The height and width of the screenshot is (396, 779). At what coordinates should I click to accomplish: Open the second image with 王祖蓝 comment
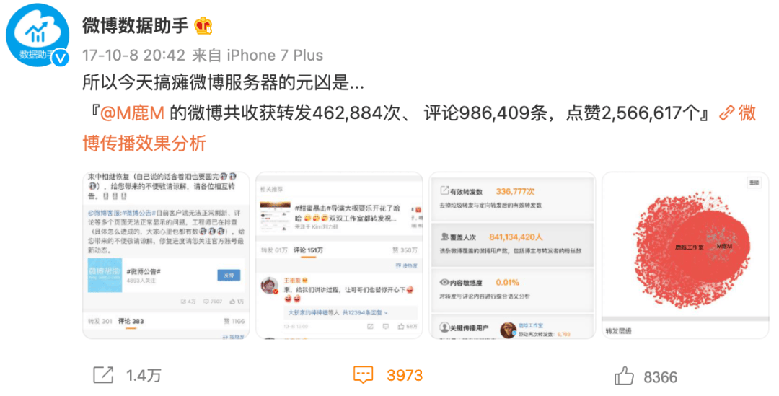[x=339, y=255]
